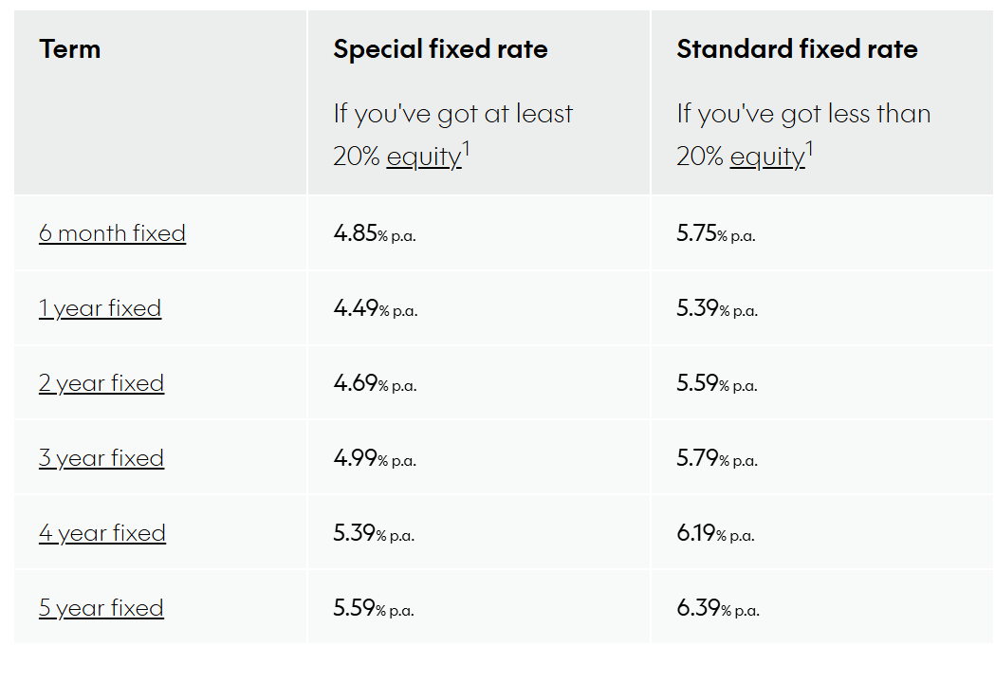Go to the 4 year fixed link
Screen dimensions: 995x683
102,533
